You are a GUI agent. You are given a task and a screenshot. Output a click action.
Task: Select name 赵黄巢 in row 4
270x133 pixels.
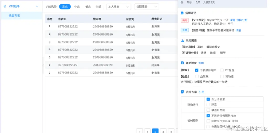155,50
